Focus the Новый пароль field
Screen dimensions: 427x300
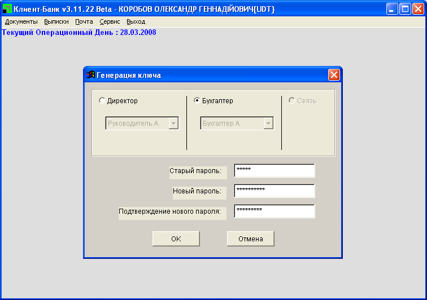point(274,191)
